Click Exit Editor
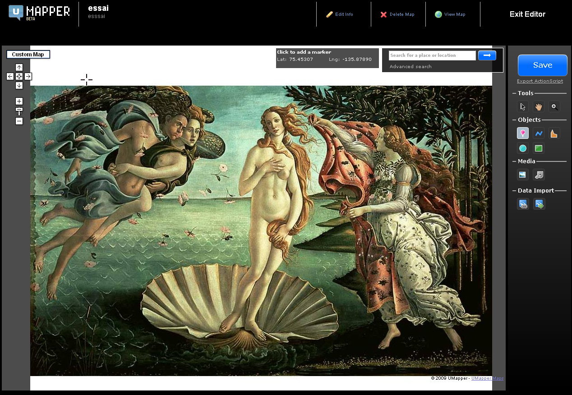Viewport: 572px width, 395px height. tap(527, 14)
